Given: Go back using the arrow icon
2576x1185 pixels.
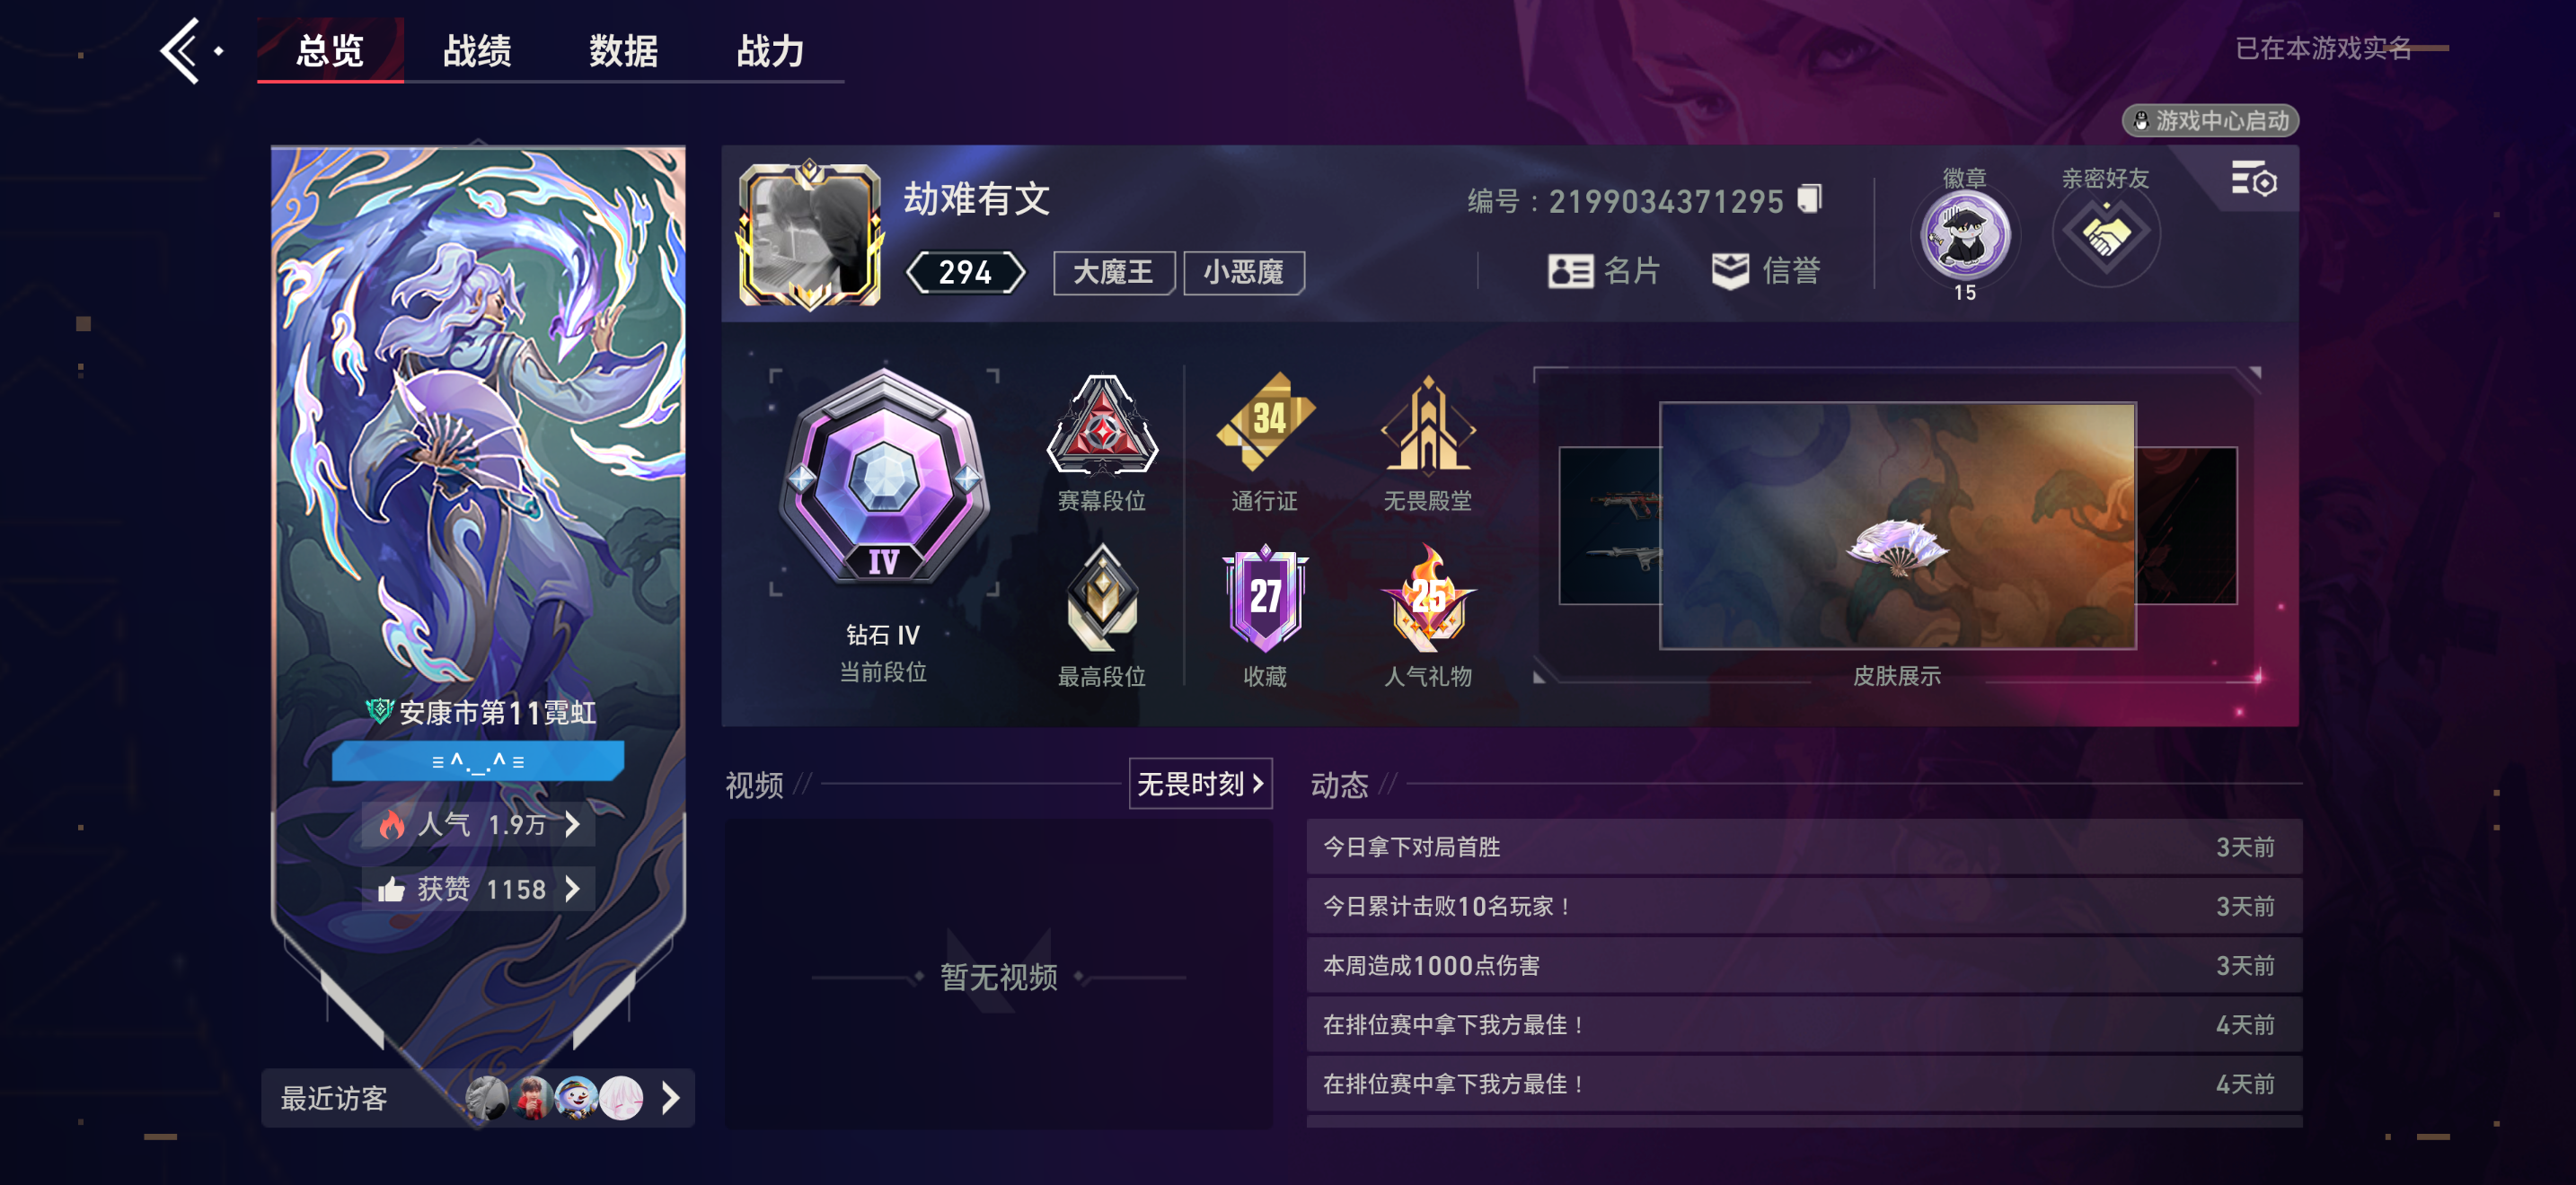Looking at the screenshot, I should pyautogui.click(x=181, y=50).
